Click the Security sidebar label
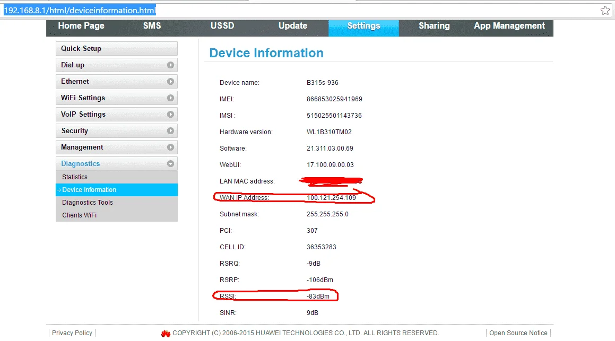This screenshot has height=341, width=615. tap(74, 131)
